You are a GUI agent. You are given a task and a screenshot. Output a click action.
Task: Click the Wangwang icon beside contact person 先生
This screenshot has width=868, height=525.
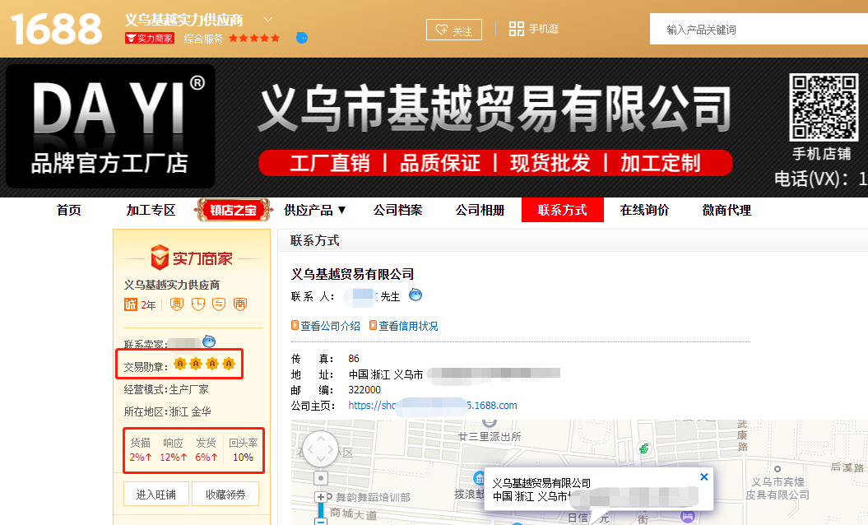415,295
